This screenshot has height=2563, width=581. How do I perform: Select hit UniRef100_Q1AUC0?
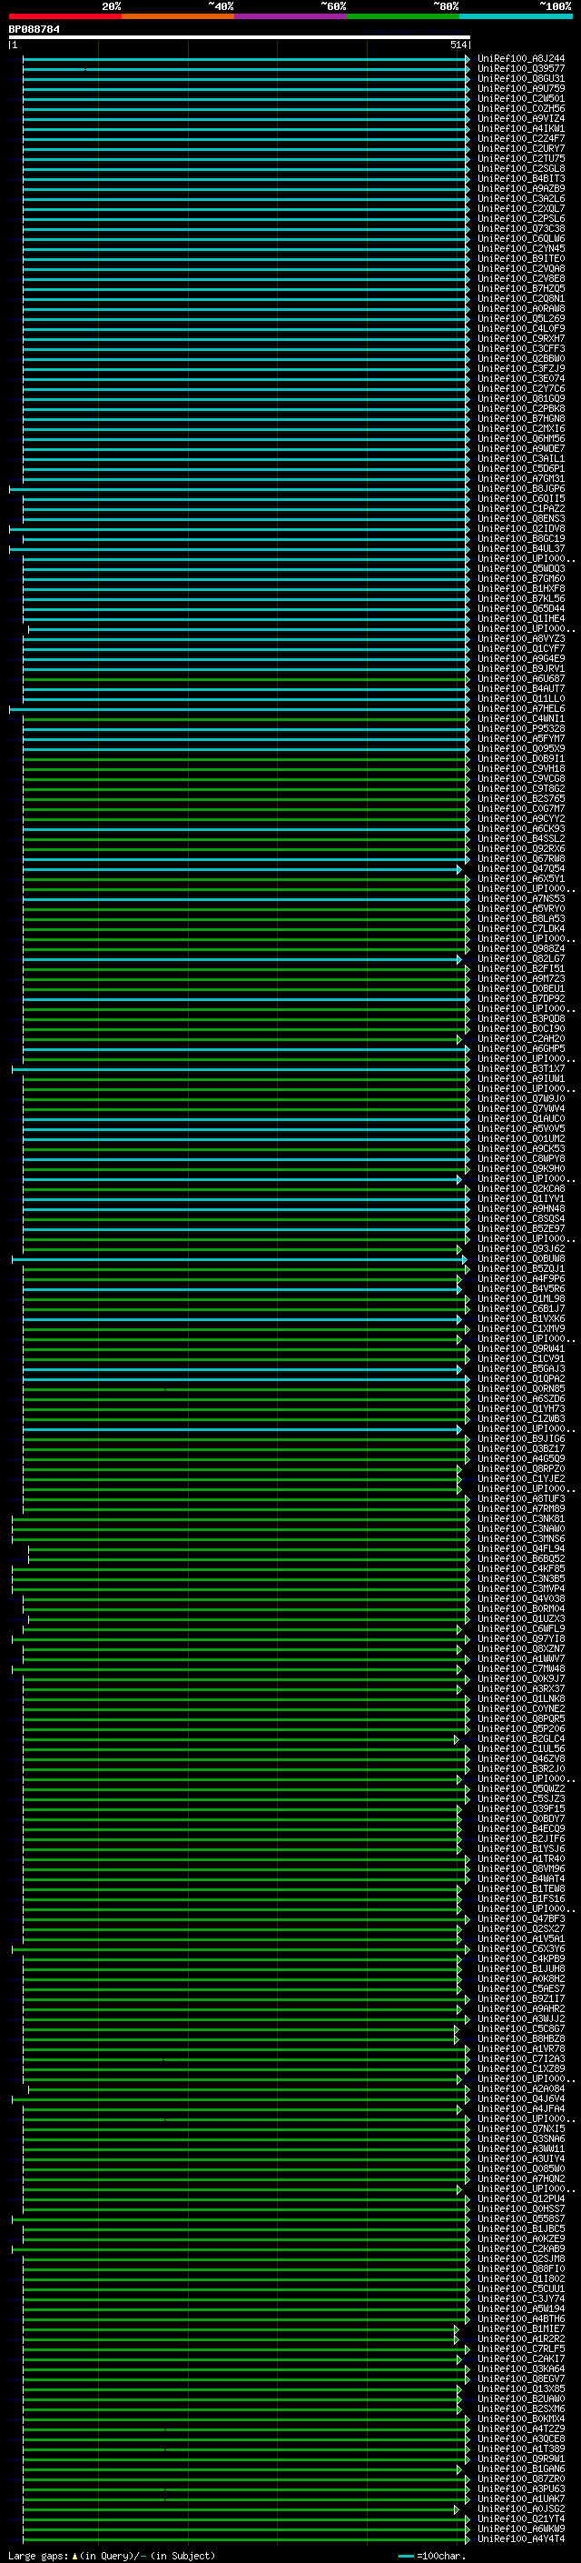(x=521, y=1118)
